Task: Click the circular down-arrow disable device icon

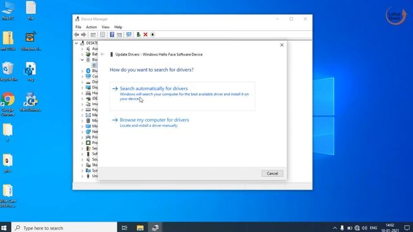Action: [152, 34]
